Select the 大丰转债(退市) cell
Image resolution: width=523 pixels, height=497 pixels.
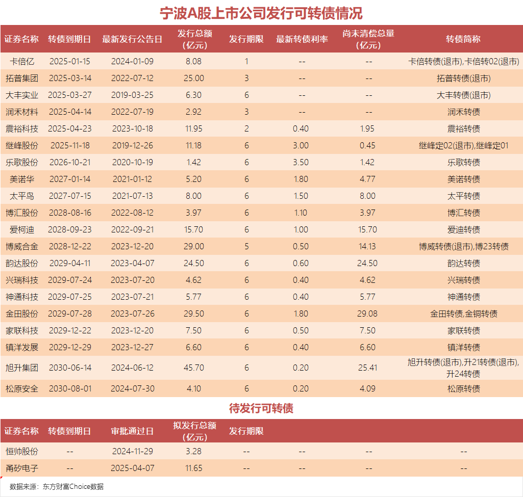[464, 95]
